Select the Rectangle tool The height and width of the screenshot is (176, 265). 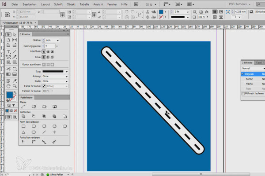point(15,62)
